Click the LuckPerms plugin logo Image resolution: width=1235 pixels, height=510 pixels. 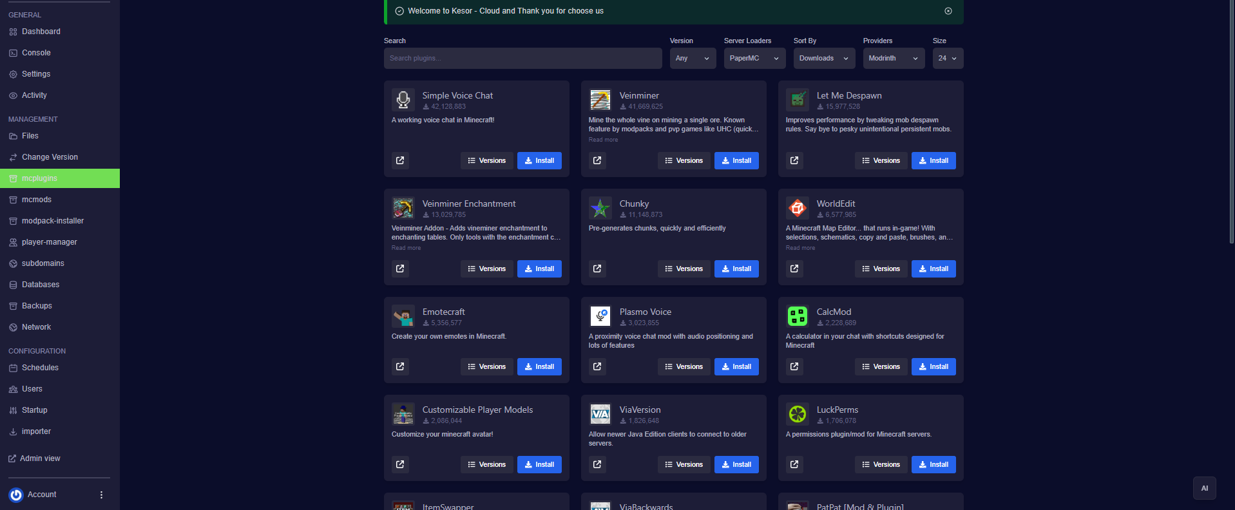click(x=798, y=414)
